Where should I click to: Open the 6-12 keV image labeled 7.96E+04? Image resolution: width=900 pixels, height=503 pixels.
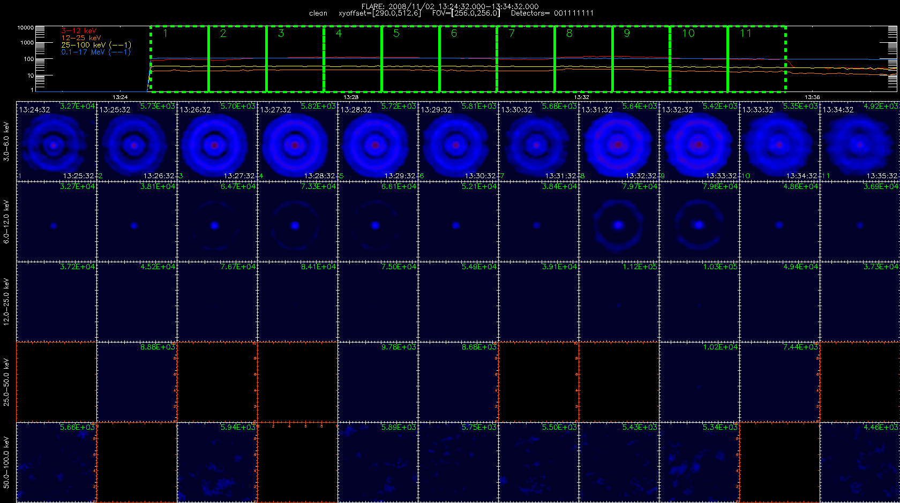[x=699, y=222]
